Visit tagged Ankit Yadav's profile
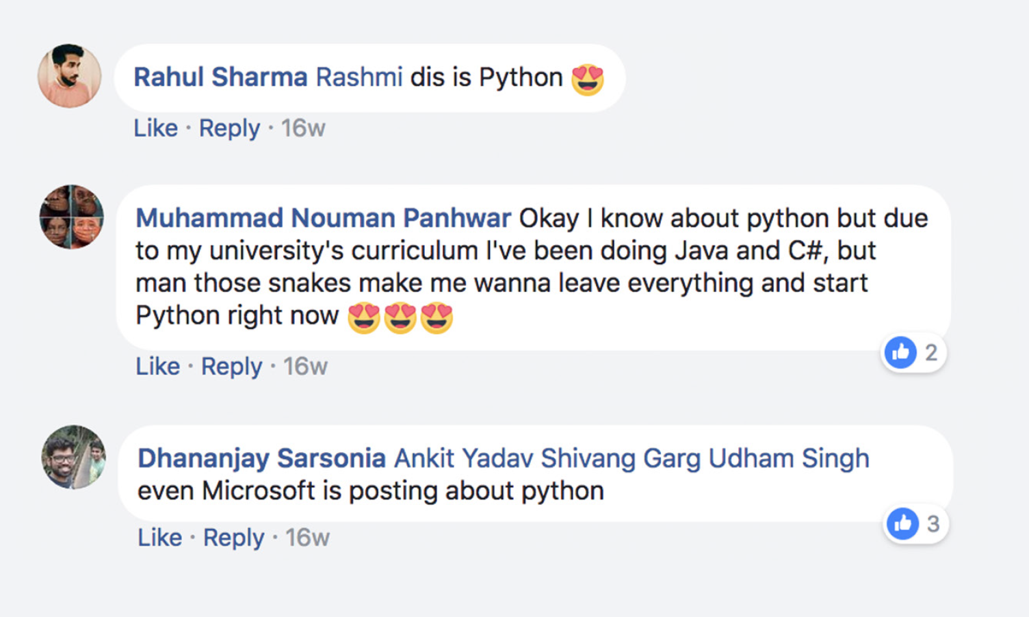The image size is (1029, 617). coord(463,458)
